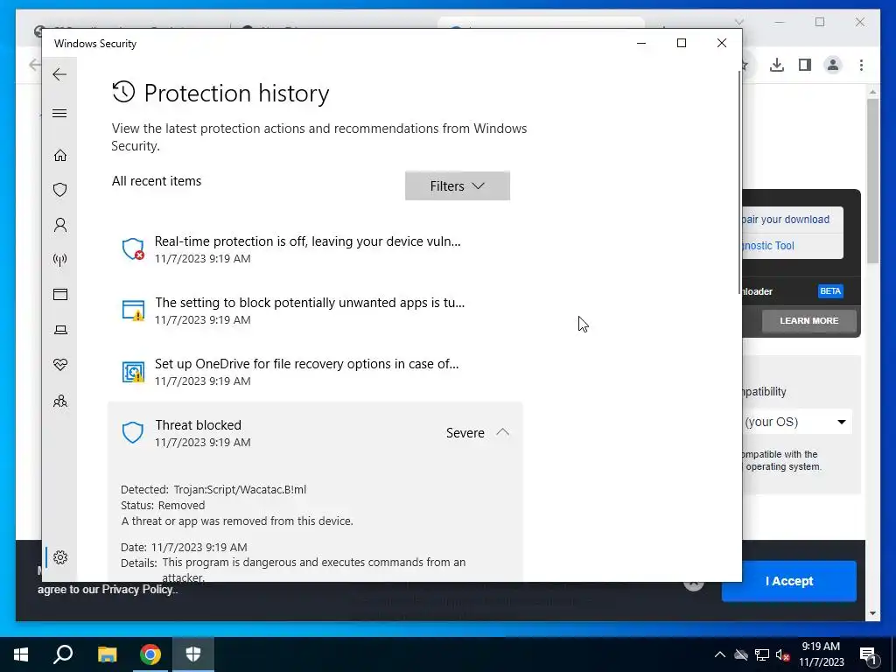Open Device security laptop icon
Image resolution: width=896 pixels, height=672 pixels.
(60, 330)
